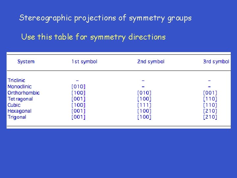Screen dimensions: 237x178
Task: Click Trigonal's 3rd symbol [210]
Action: click(x=210, y=117)
